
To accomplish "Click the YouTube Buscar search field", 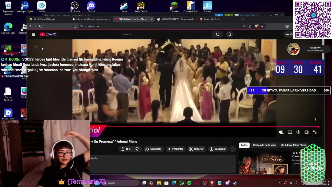I will click(x=166, y=34).
